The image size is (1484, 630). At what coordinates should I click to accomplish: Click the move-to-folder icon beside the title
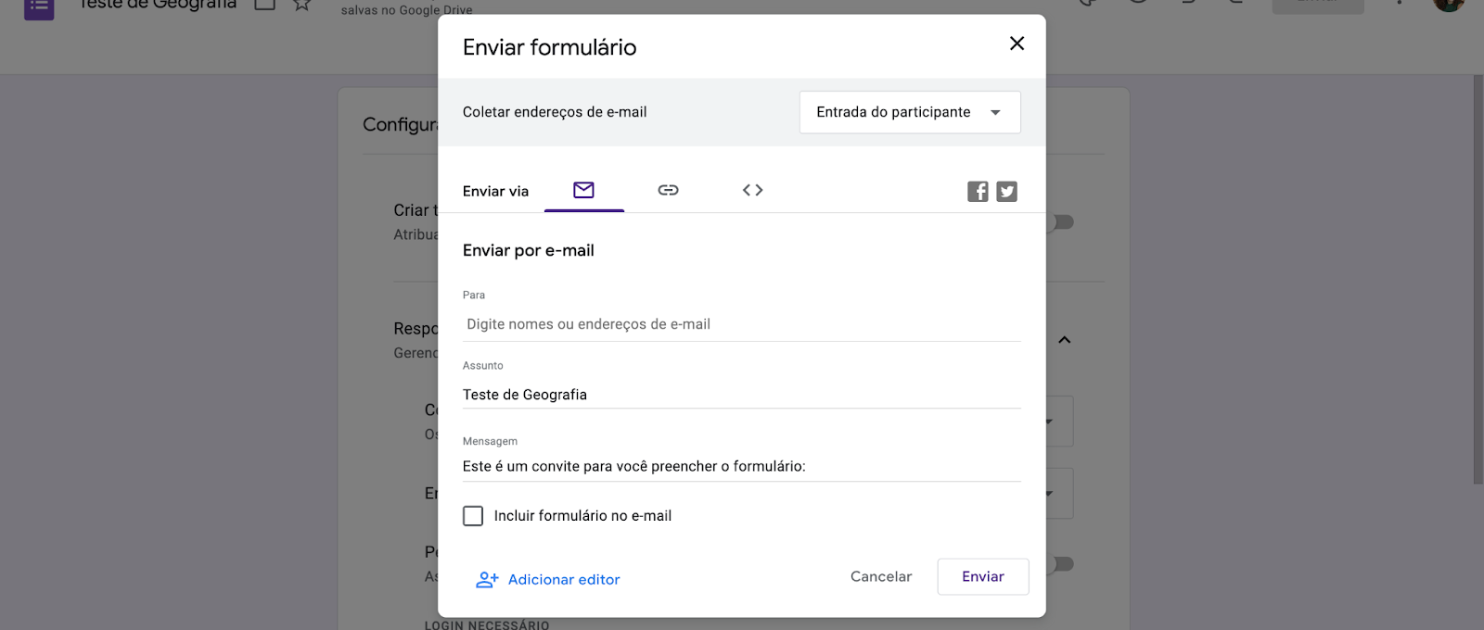[265, 5]
